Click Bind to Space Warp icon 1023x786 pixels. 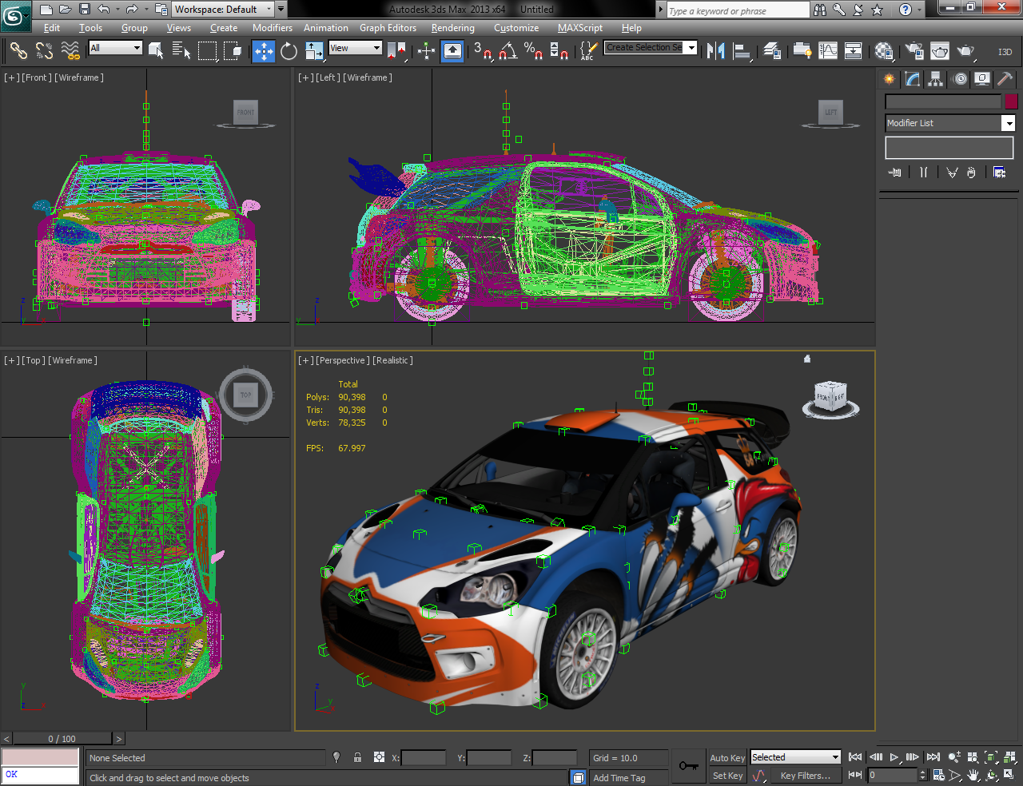pos(70,51)
